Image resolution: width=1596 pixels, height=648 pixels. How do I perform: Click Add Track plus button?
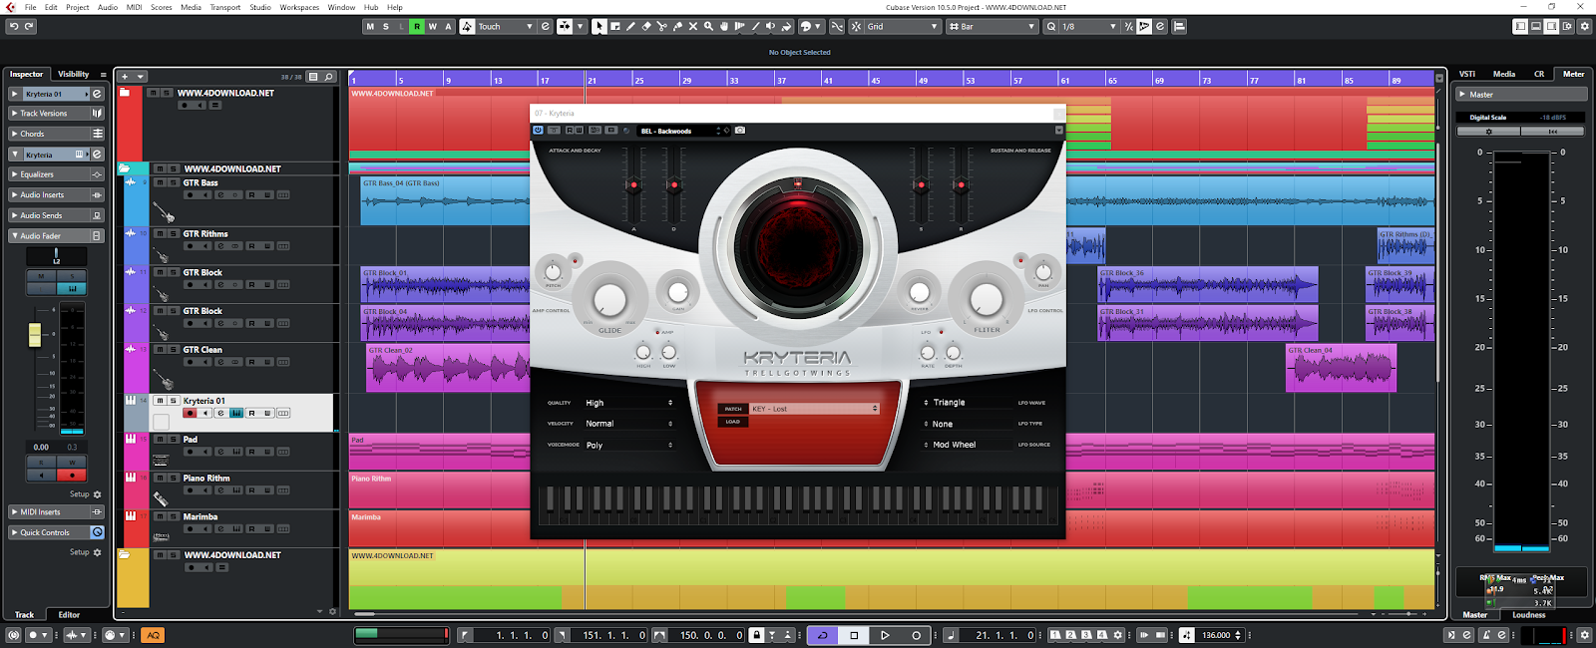point(125,76)
